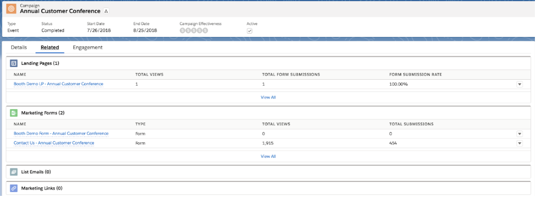Viewport: 536px width, 198px height.
Task: Click the Annual Customer Conference title
Action: point(60,11)
